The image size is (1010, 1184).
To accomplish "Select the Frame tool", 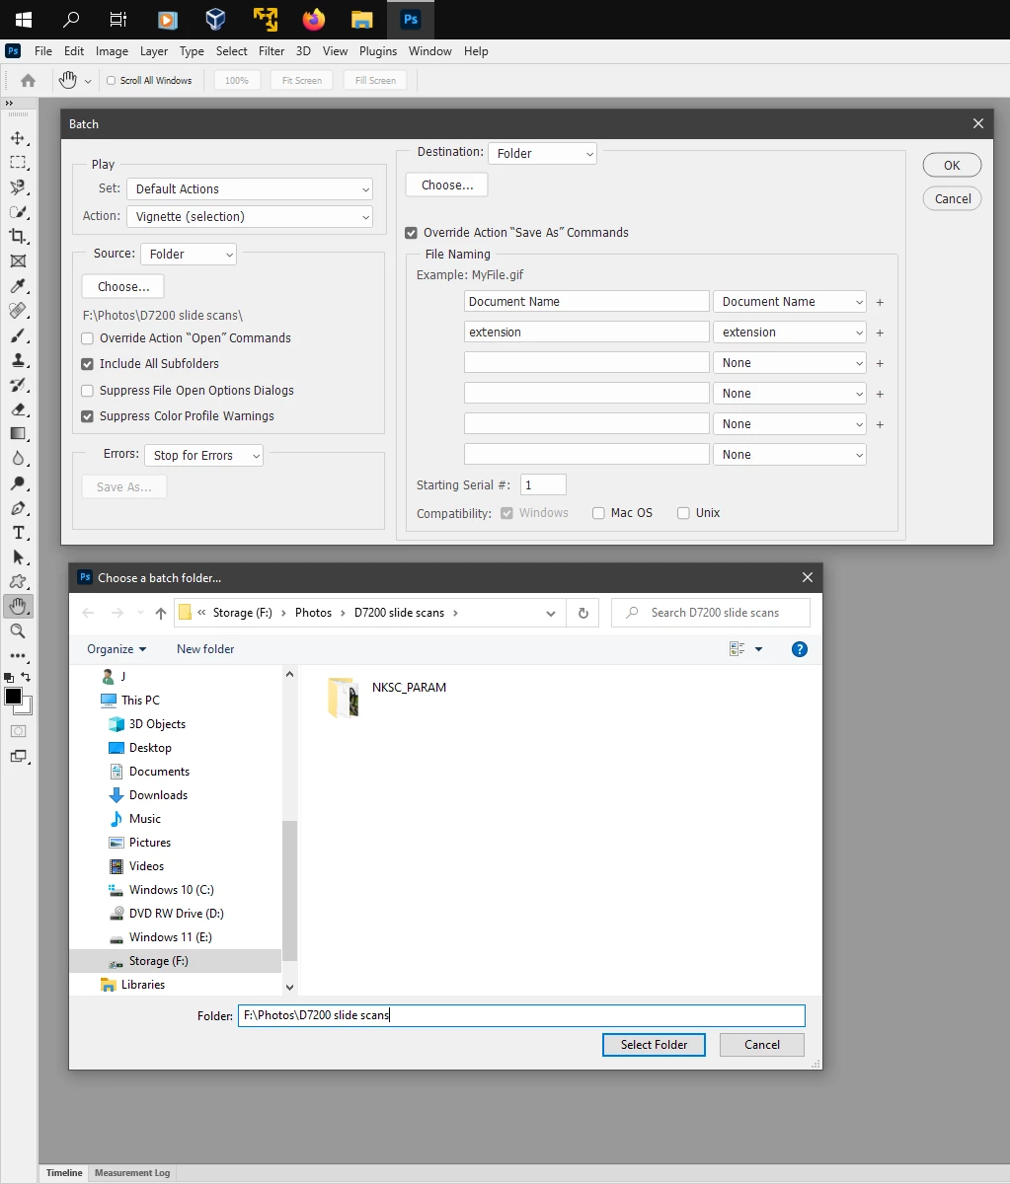I will [x=18, y=261].
